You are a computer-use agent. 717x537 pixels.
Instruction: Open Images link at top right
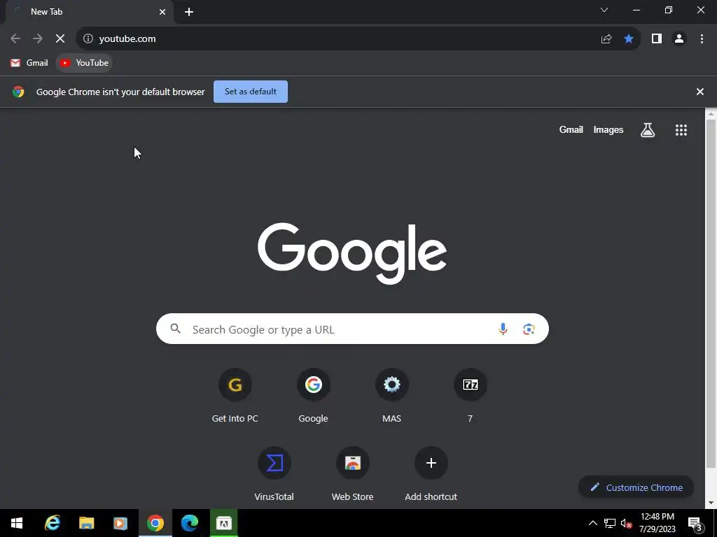(x=608, y=129)
